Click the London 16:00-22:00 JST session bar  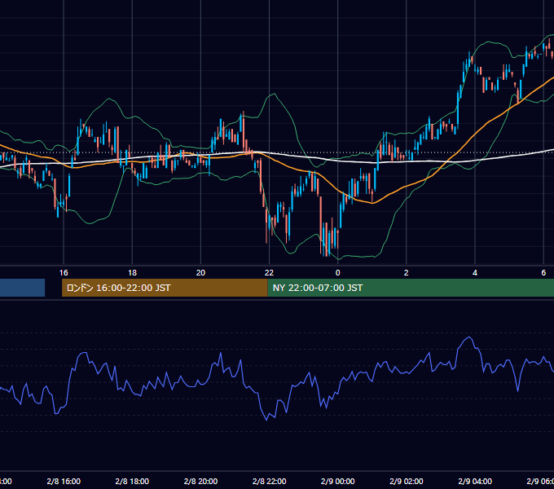pyautogui.click(x=165, y=288)
